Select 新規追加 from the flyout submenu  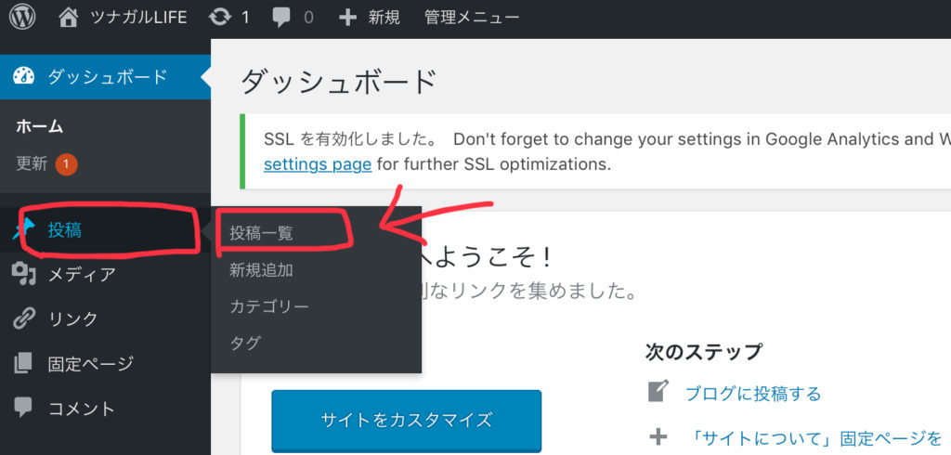261,270
